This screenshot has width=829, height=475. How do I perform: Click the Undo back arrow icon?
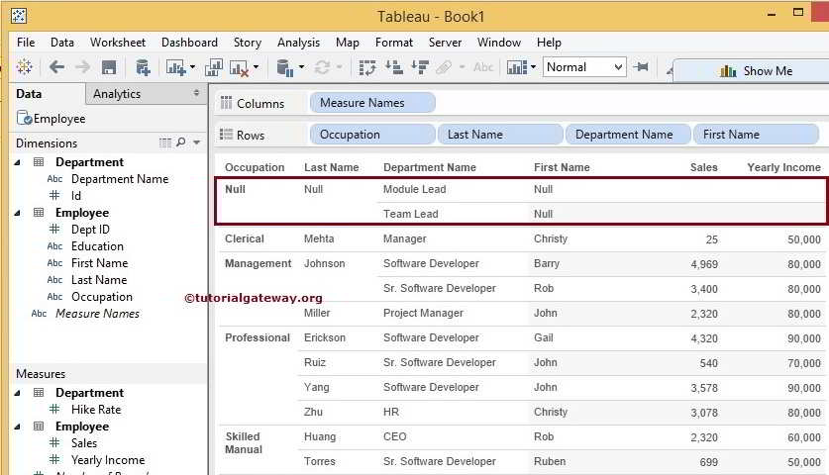56,67
